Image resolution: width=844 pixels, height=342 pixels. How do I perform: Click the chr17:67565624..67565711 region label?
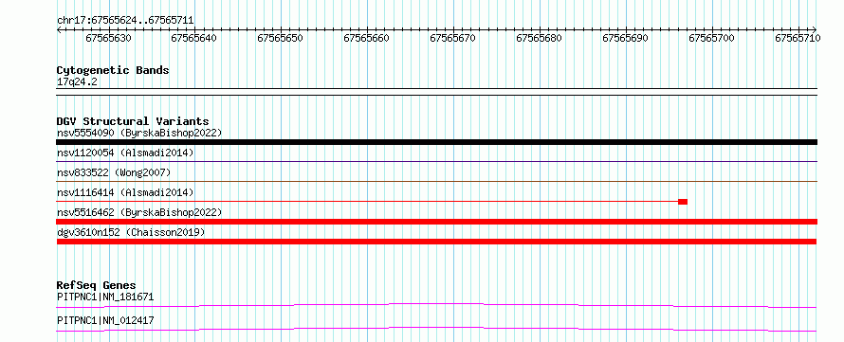pyautogui.click(x=125, y=21)
